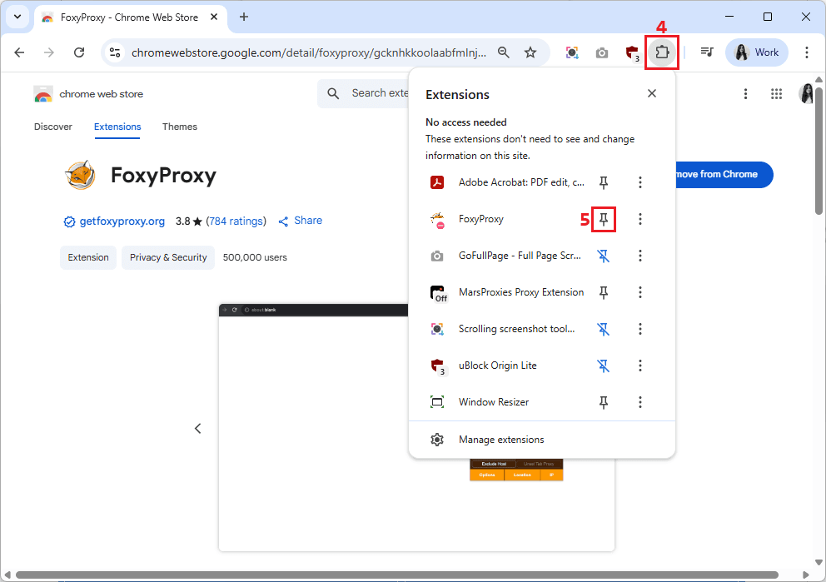Click the GoFullPage camera icon in toolbar
Image resolution: width=826 pixels, height=582 pixels.
602,52
